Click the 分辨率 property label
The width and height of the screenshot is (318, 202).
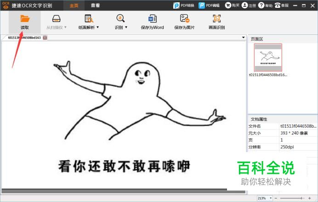(255, 147)
